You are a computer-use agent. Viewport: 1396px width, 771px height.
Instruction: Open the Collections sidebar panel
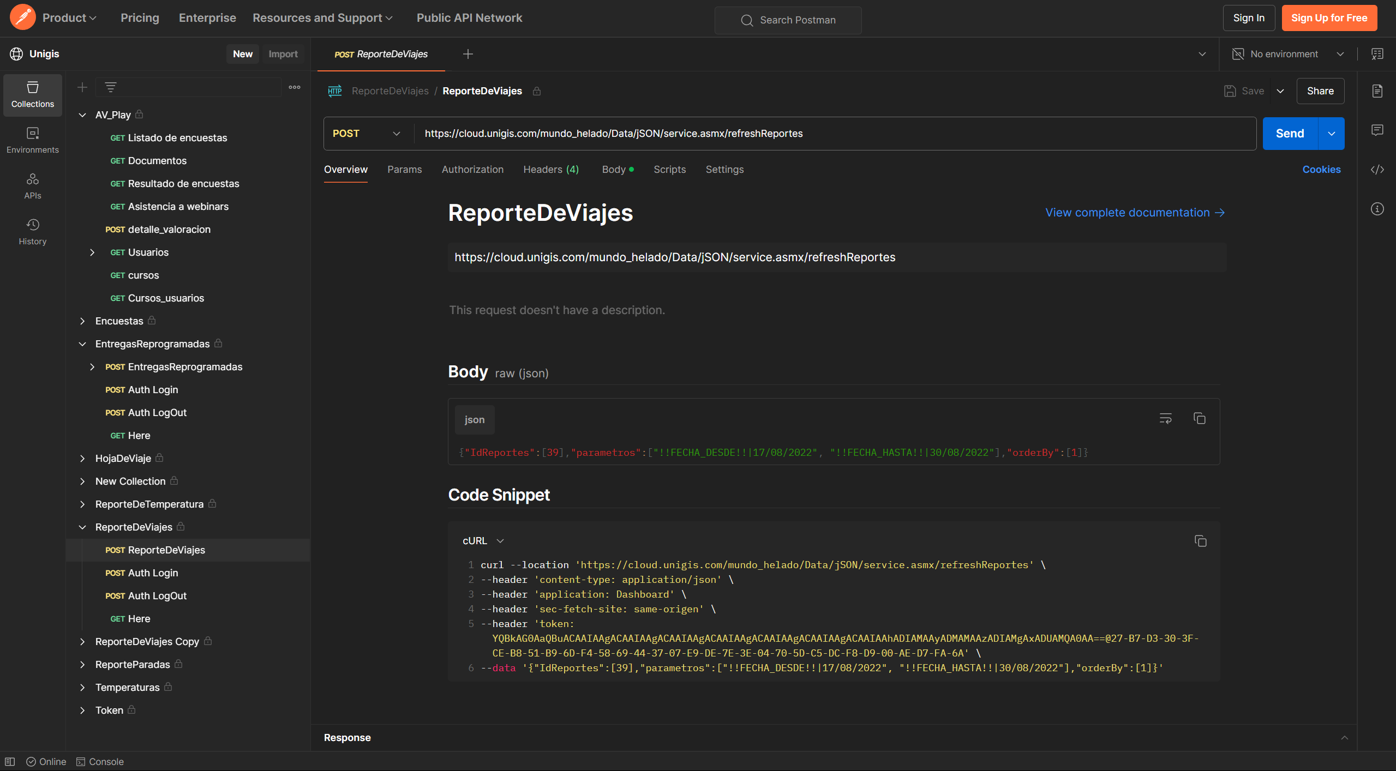(33, 95)
